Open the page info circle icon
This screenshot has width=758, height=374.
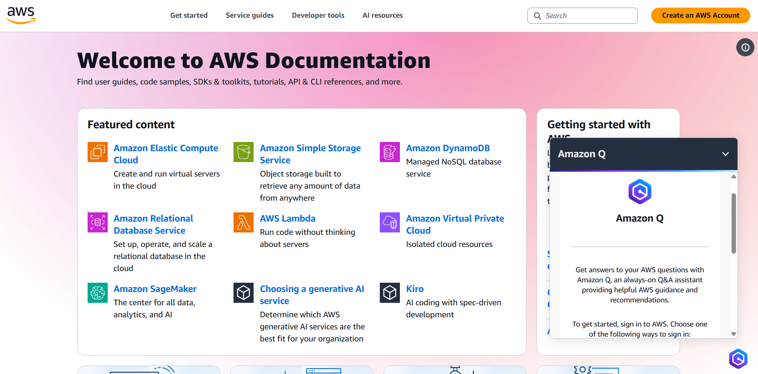point(745,47)
